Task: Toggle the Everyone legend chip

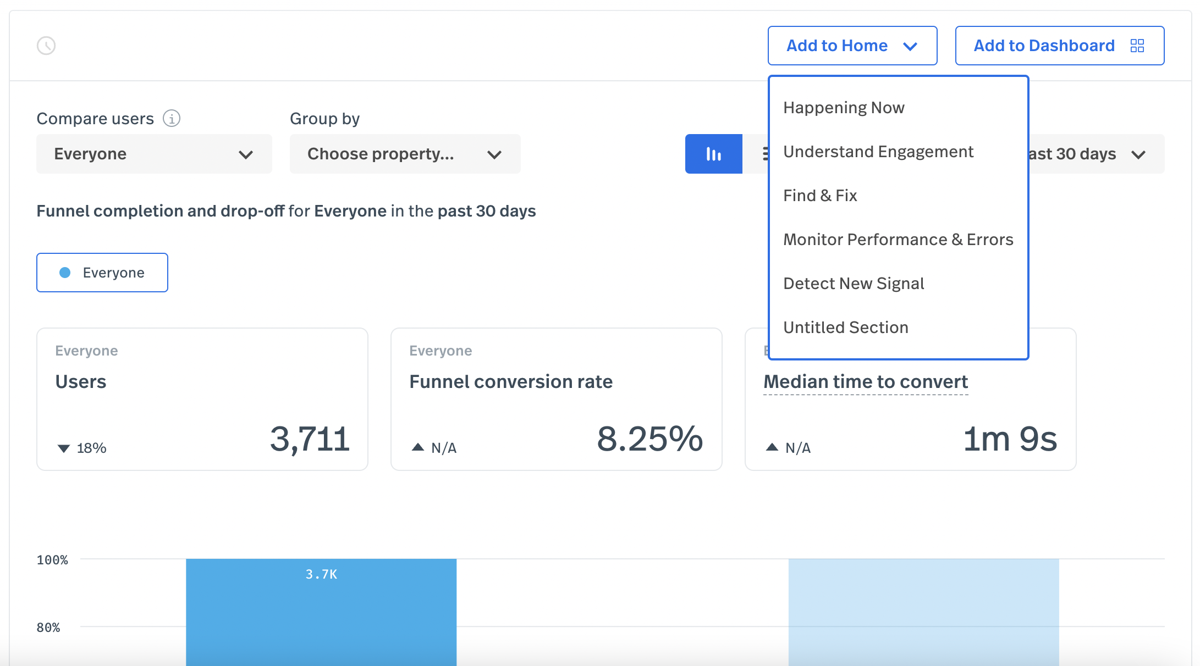Action: [102, 273]
